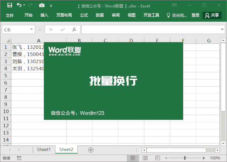Screen dimensions: 227x162
Task: Select column G header
Action: click(x=209, y=41)
